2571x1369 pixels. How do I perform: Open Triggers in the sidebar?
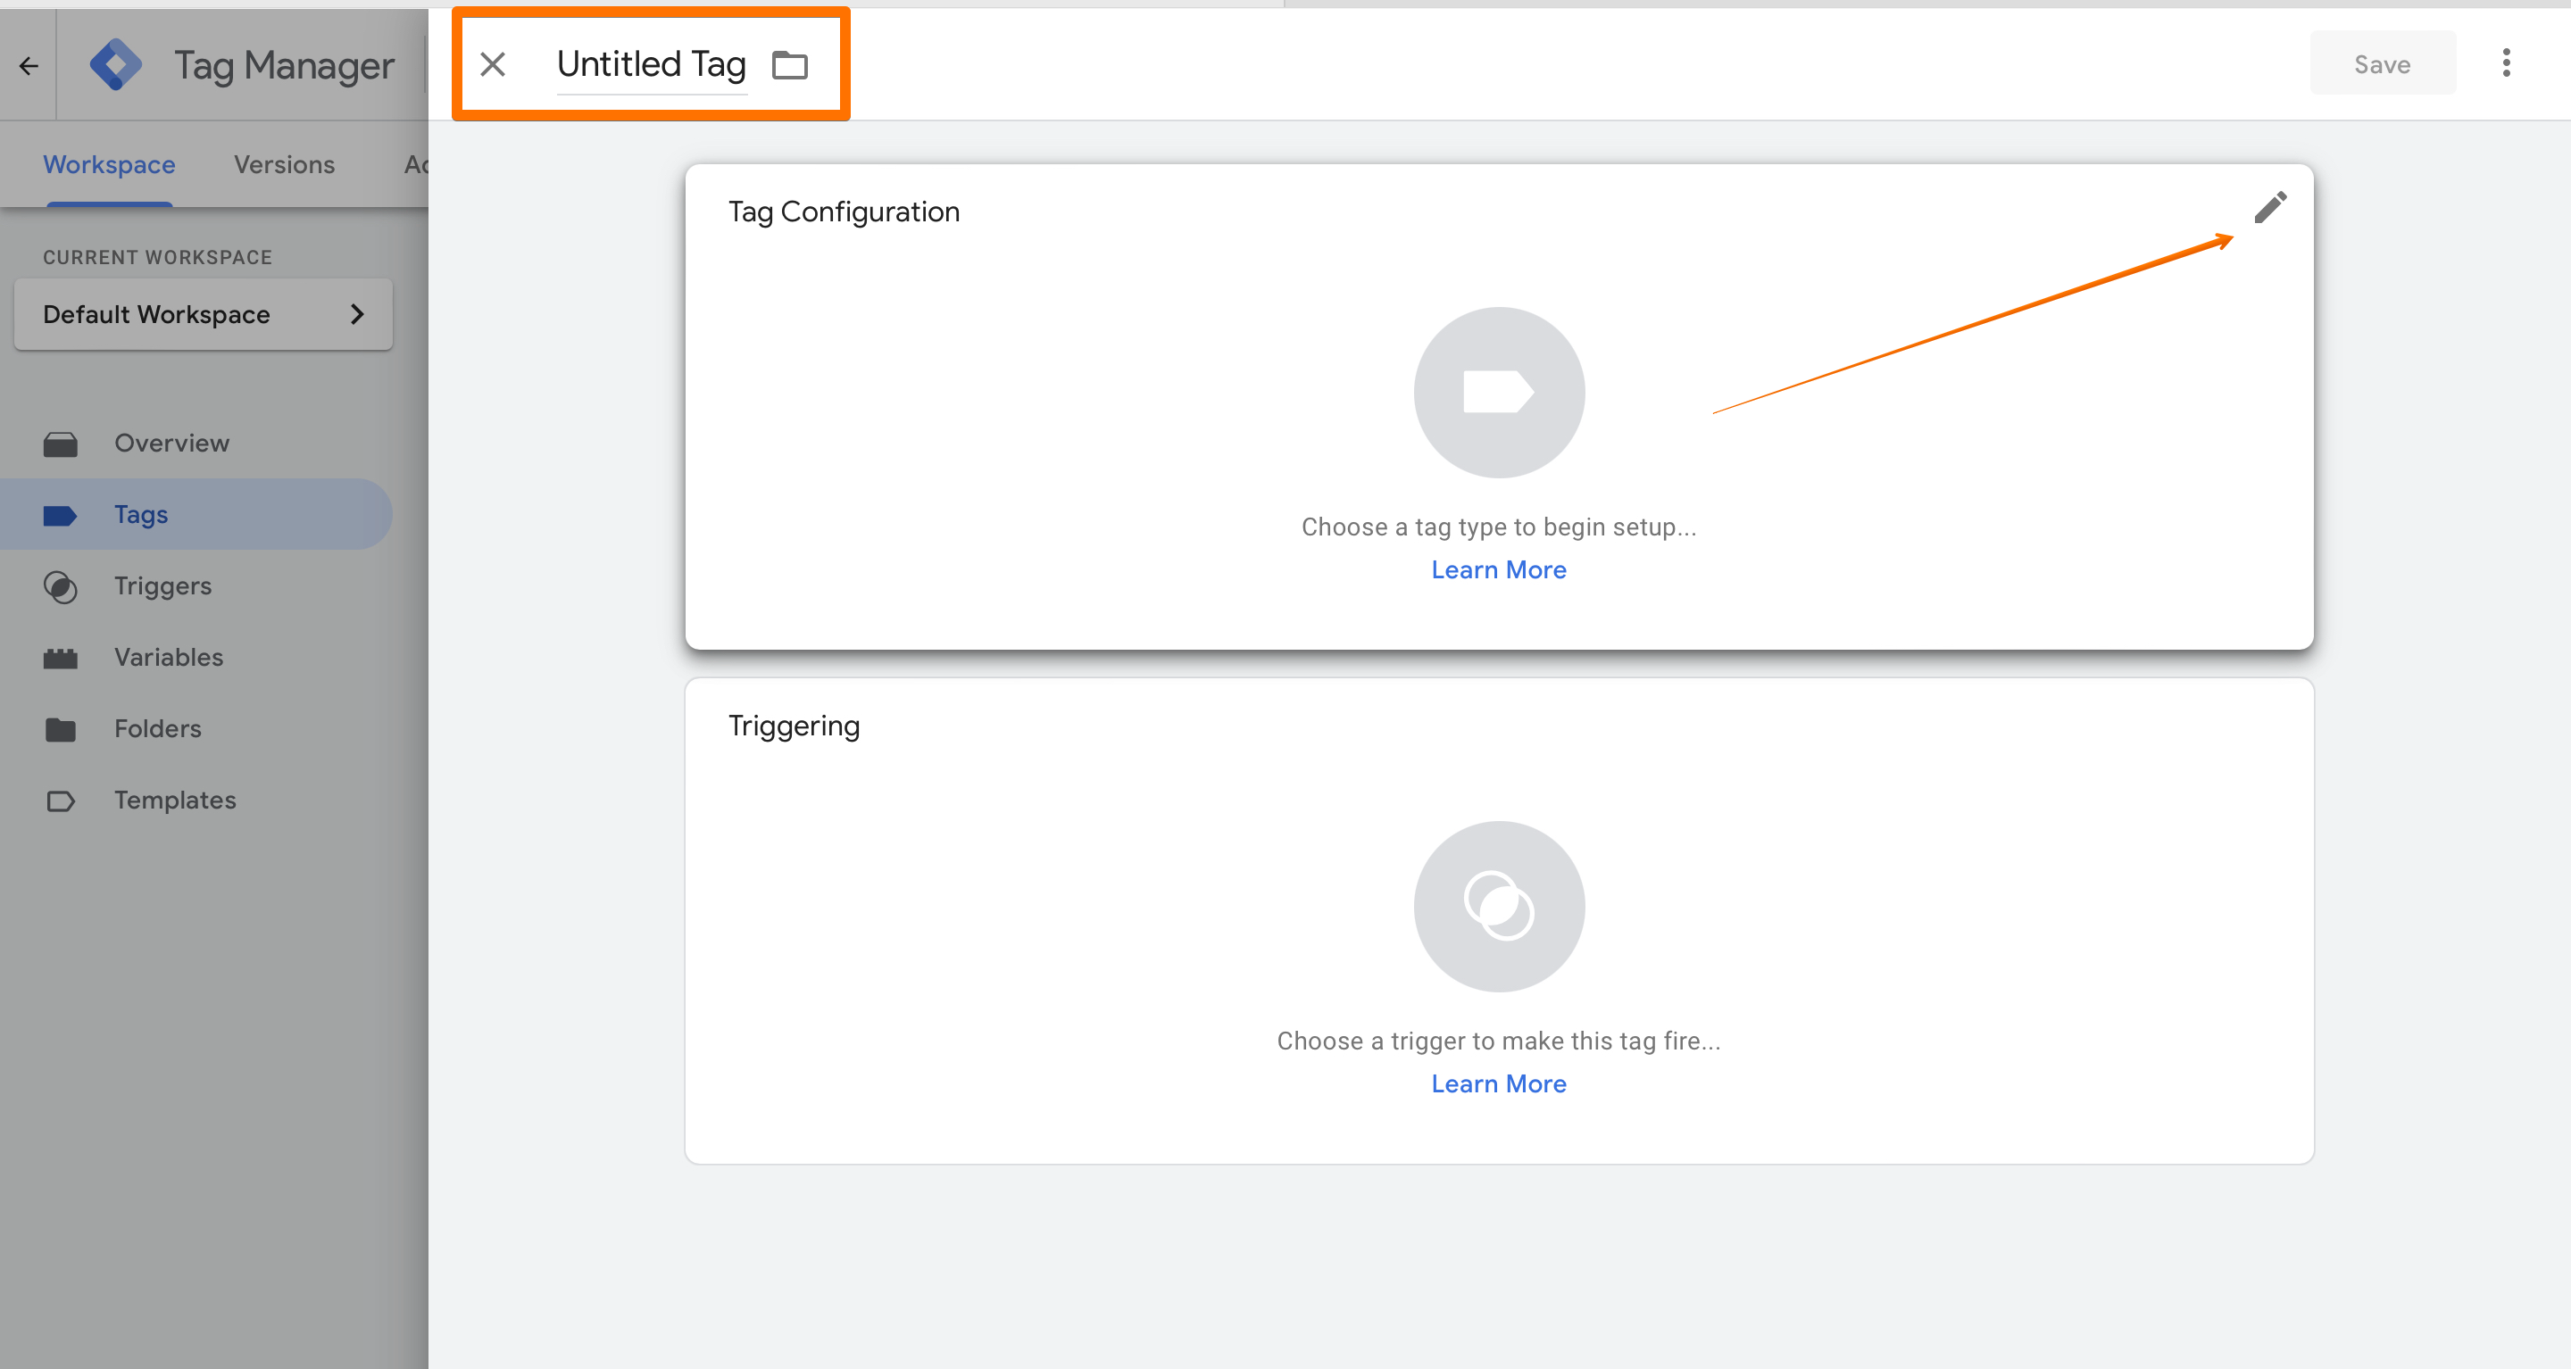tap(162, 585)
